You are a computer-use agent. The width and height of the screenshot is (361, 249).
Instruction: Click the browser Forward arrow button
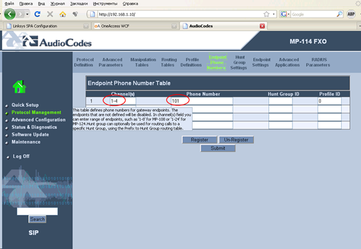[20, 14]
